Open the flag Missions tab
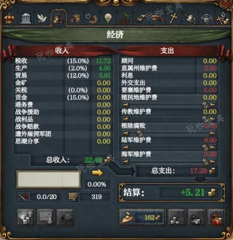Screen dimensions: 233x240 click(125, 18)
